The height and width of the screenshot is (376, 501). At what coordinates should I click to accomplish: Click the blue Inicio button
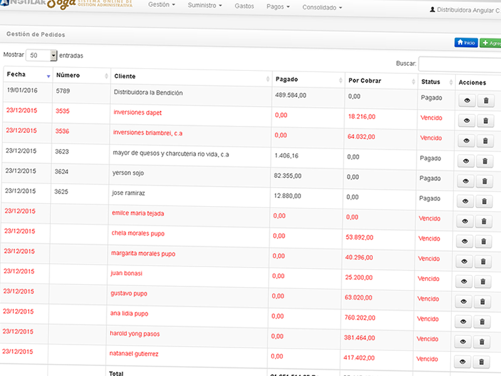(x=466, y=43)
